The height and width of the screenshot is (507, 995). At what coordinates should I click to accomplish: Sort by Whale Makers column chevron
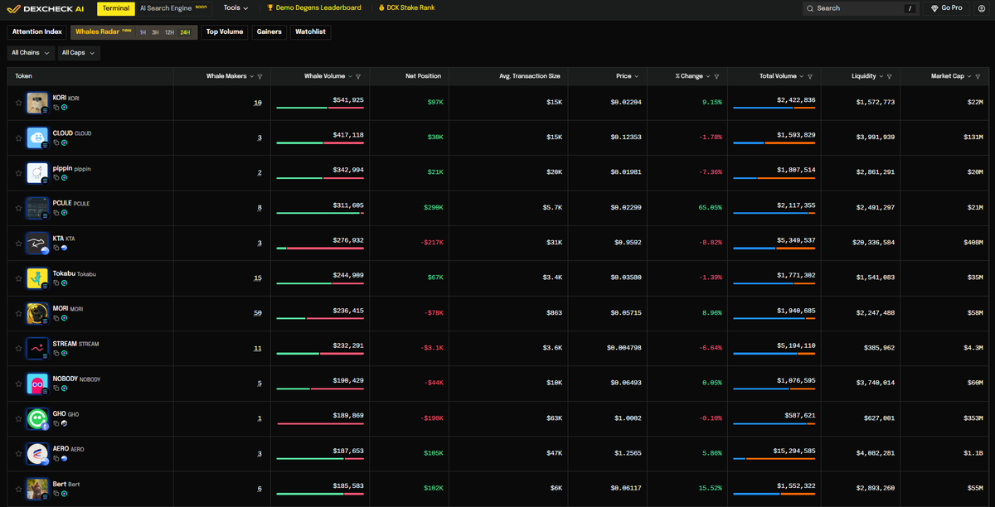click(x=252, y=76)
